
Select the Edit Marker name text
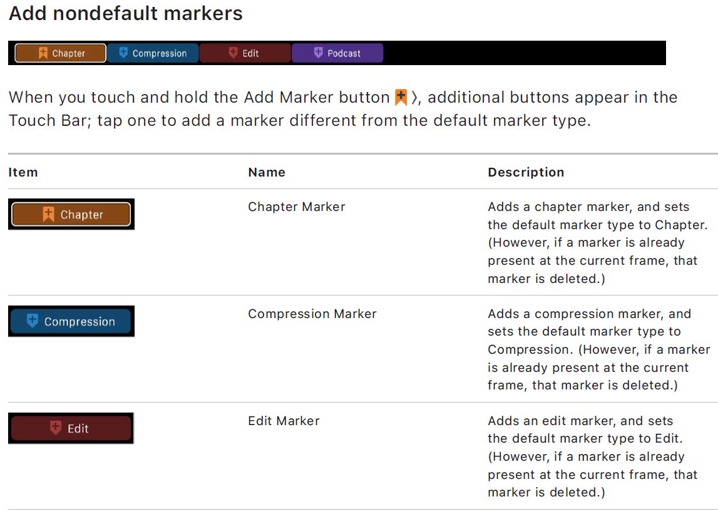click(x=284, y=421)
